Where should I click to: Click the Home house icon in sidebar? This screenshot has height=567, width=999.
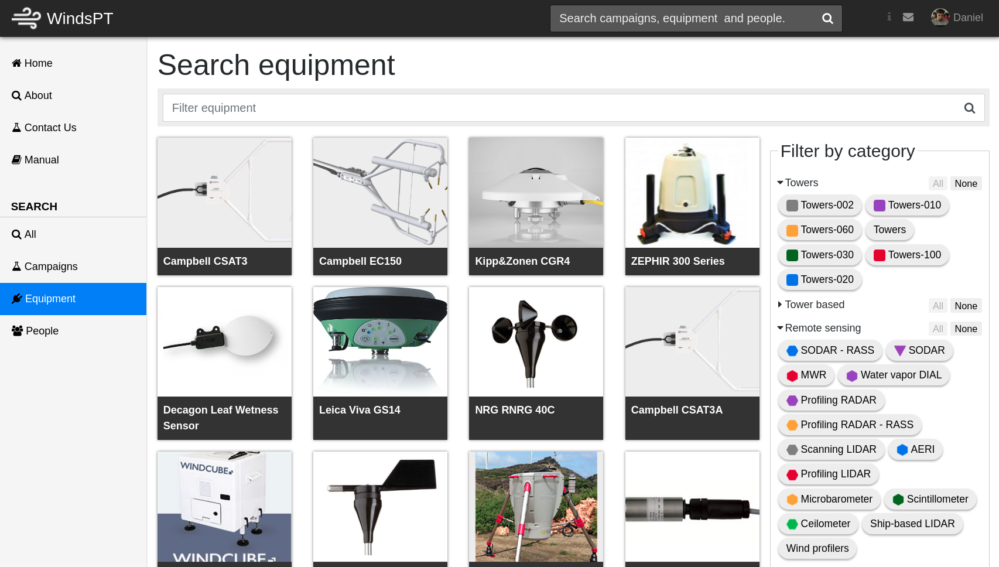click(x=16, y=63)
